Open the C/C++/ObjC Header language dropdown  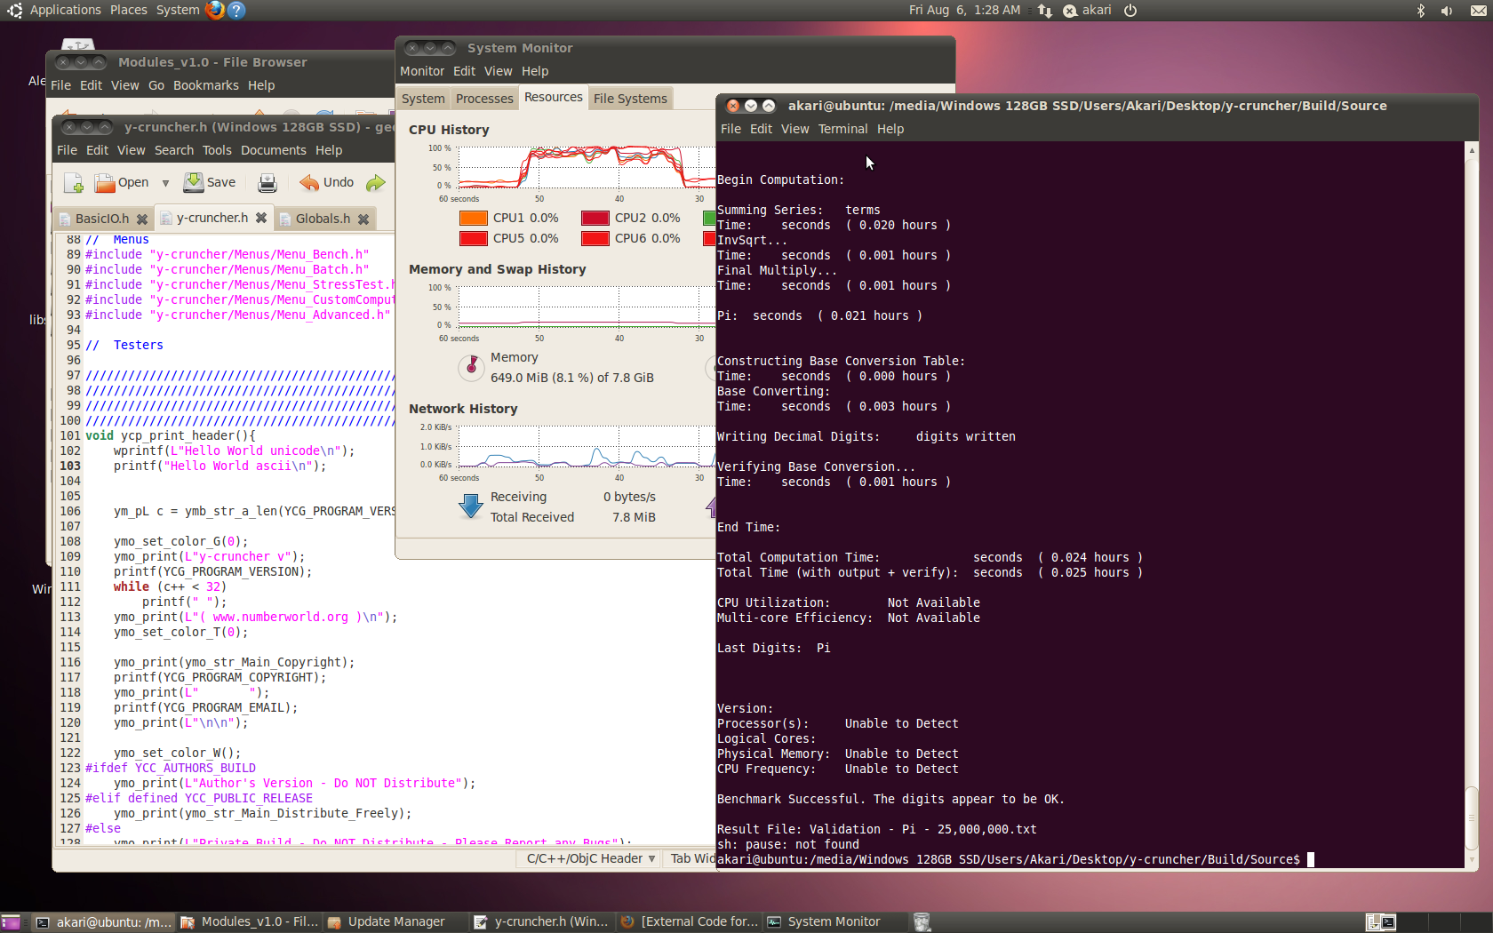click(590, 858)
